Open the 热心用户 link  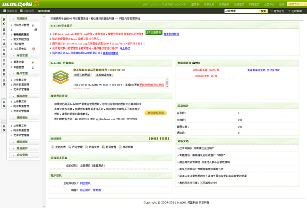pos(85,190)
